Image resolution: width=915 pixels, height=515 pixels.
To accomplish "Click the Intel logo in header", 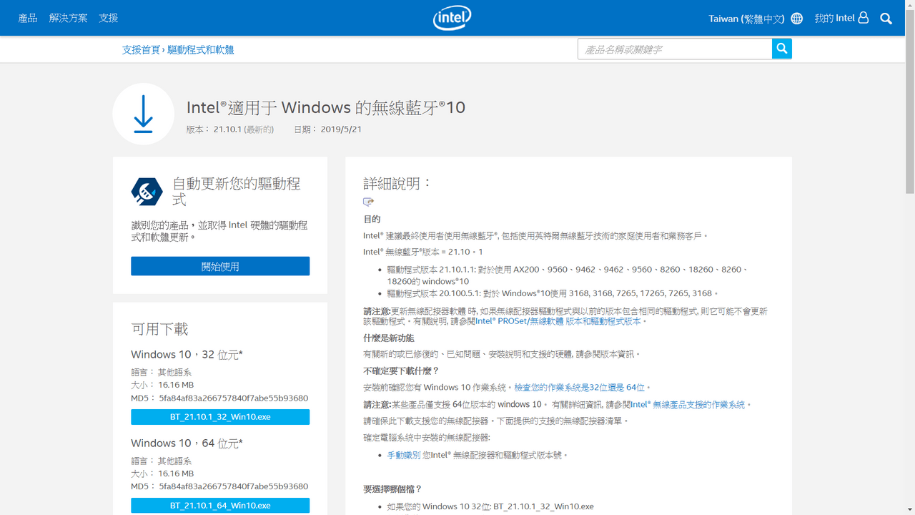I will tap(452, 18).
